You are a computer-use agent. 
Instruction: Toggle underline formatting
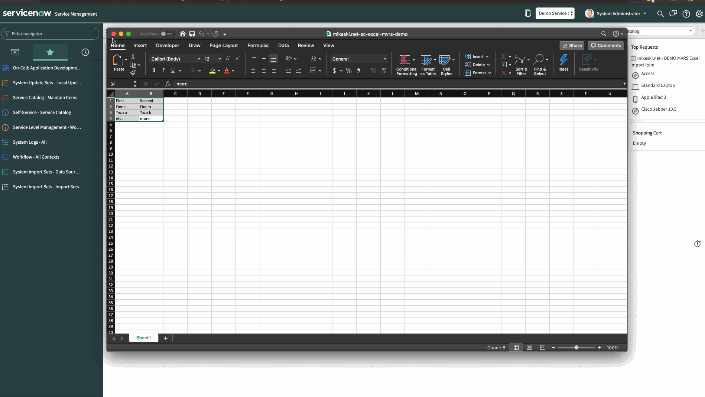coord(173,70)
